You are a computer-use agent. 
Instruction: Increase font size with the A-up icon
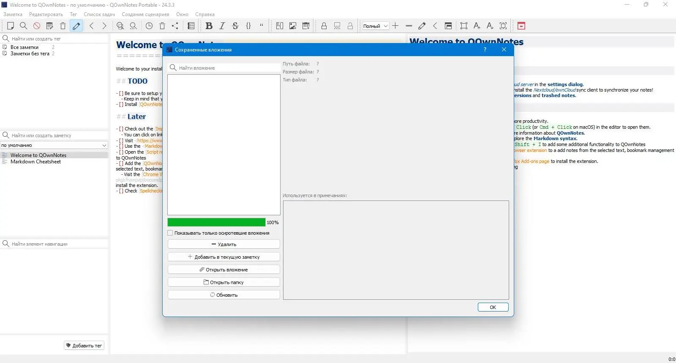477,26
